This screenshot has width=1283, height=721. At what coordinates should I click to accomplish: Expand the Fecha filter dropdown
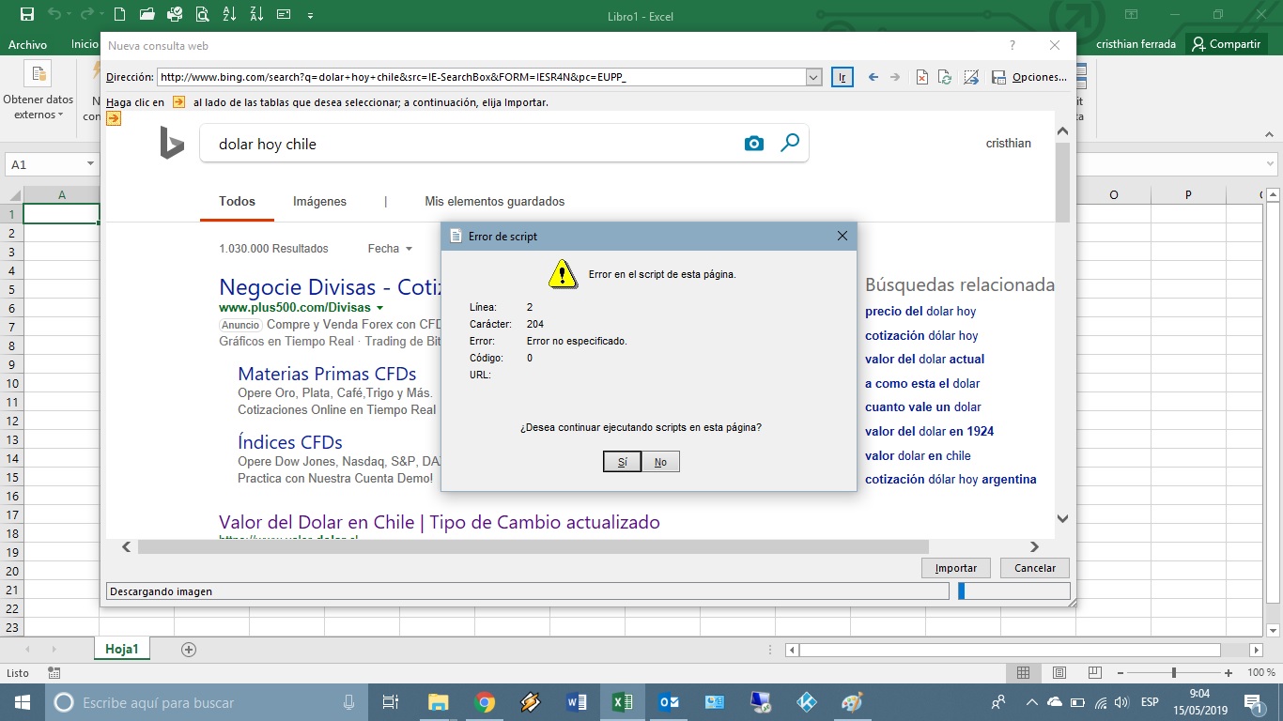pos(390,249)
